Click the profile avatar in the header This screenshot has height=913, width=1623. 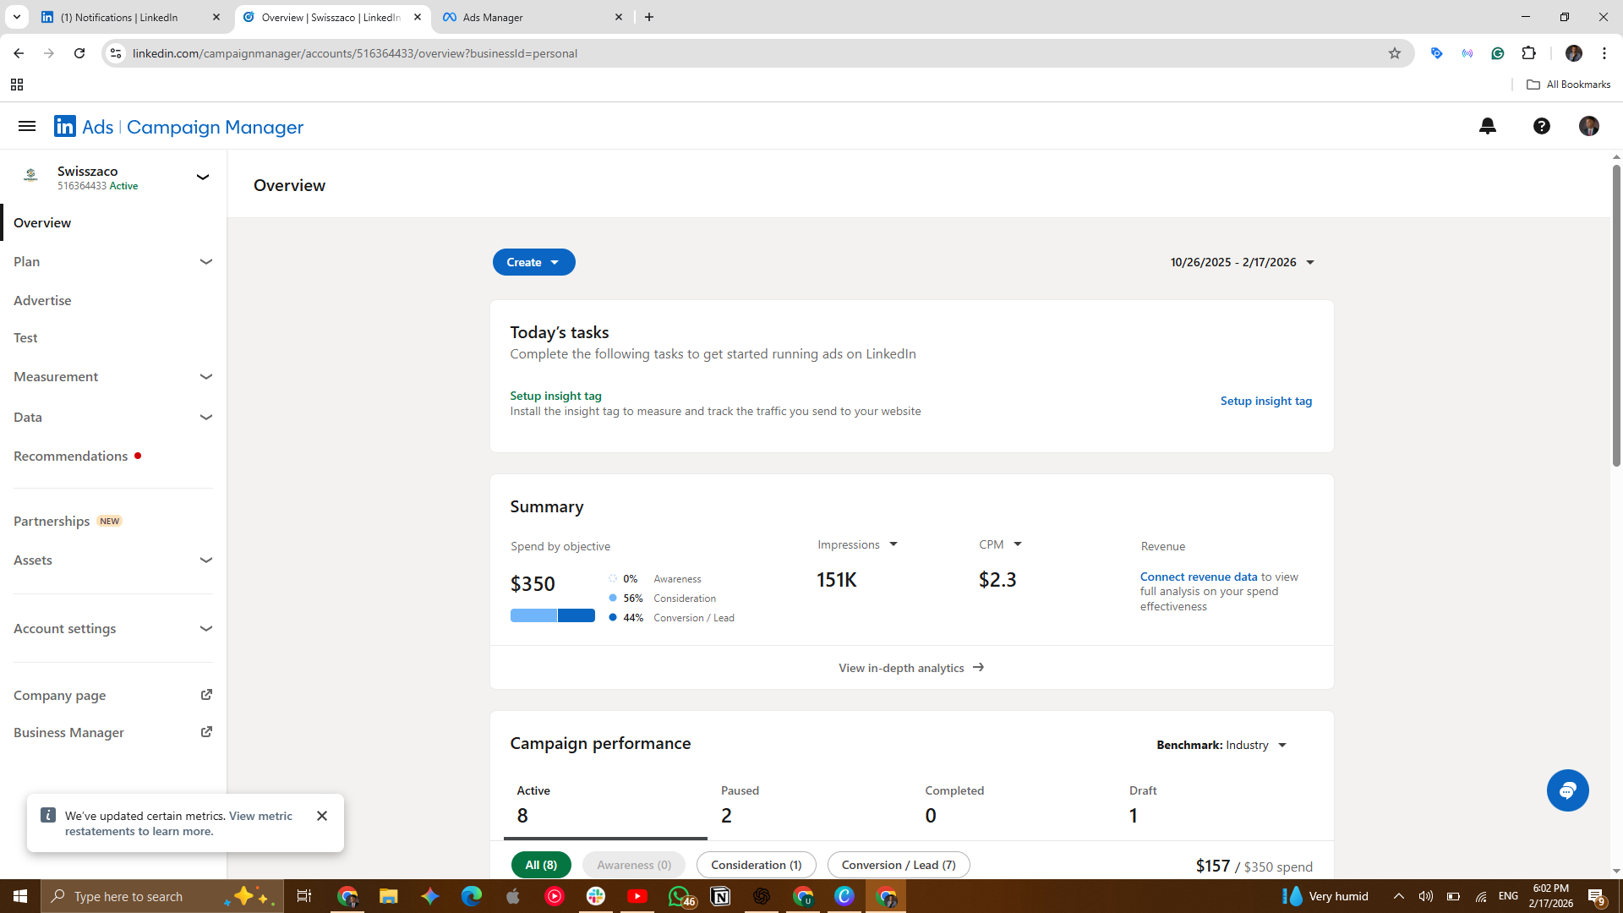[1588, 127]
